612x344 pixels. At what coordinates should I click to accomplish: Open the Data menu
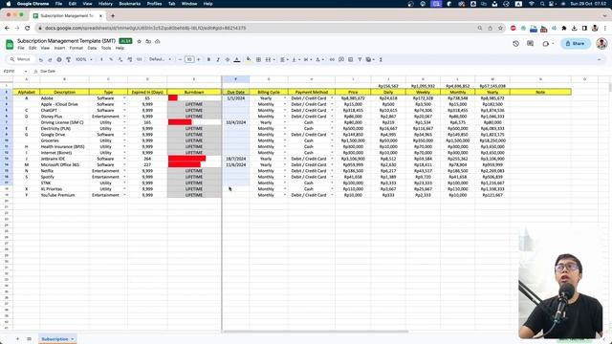click(92, 48)
